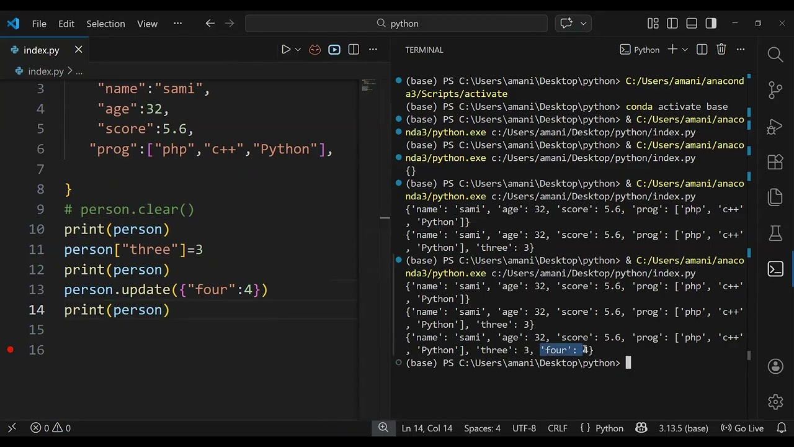Open the Extensions view
This screenshot has width=794, height=447.
pyautogui.click(x=775, y=162)
